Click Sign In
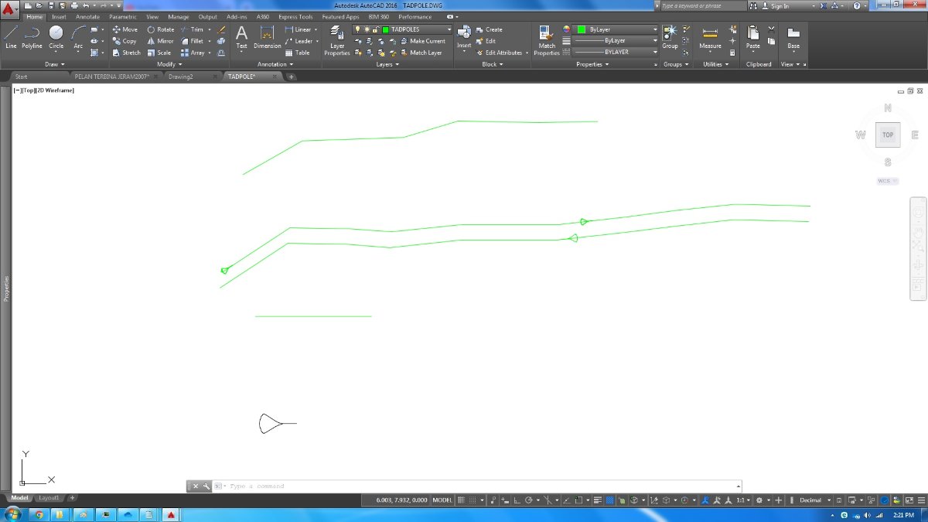The width and height of the screenshot is (928, 522). 773,5
